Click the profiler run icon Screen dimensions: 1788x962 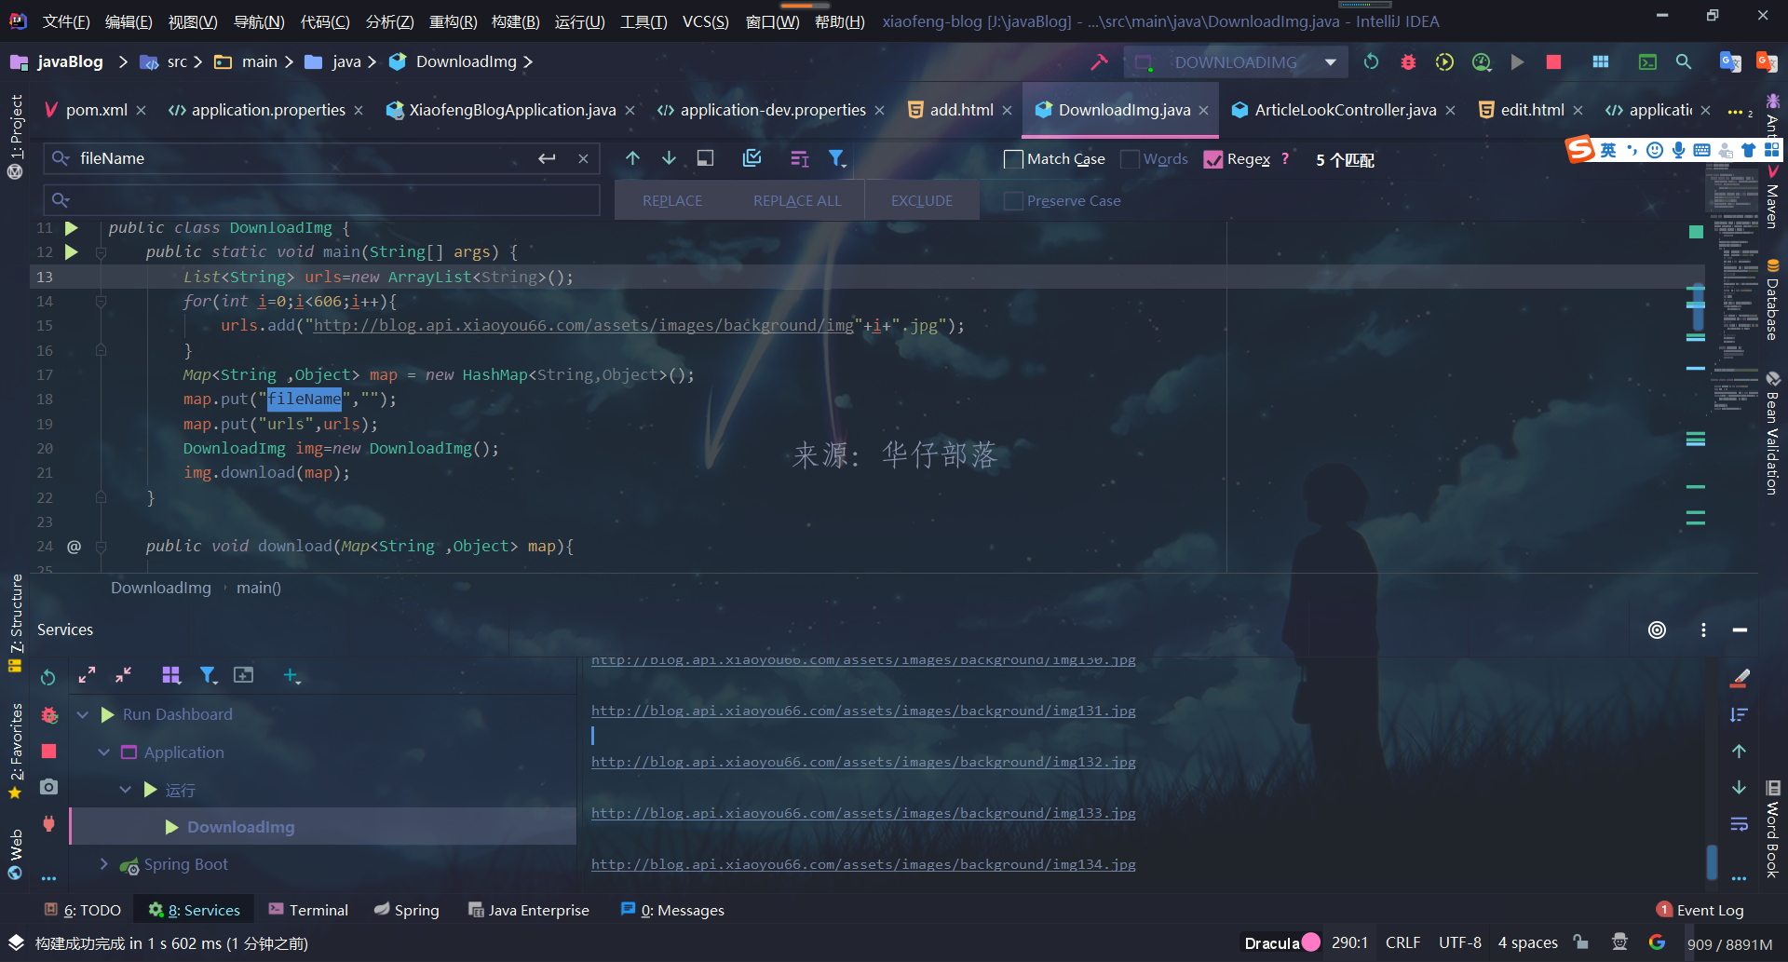1482,62
